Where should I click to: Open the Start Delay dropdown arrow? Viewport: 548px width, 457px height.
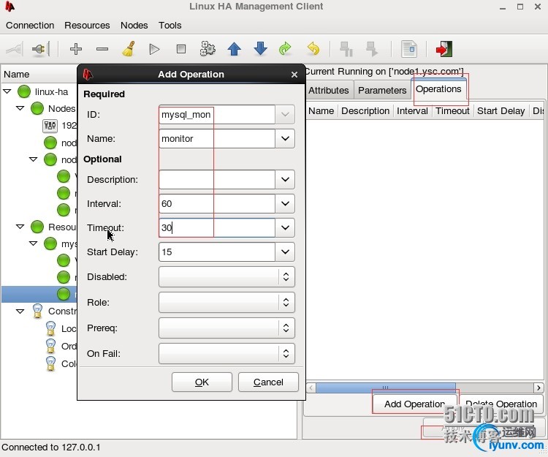285,252
